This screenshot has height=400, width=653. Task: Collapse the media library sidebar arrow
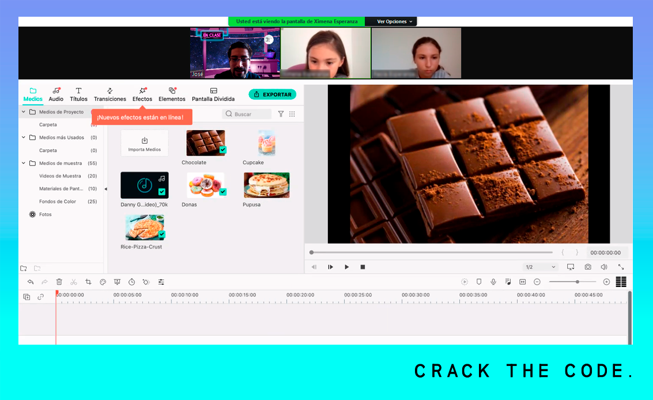pyautogui.click(x=106, y=188)
